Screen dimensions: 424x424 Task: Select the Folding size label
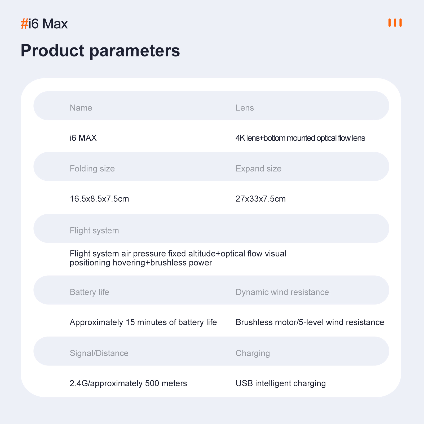coord(92,169)
